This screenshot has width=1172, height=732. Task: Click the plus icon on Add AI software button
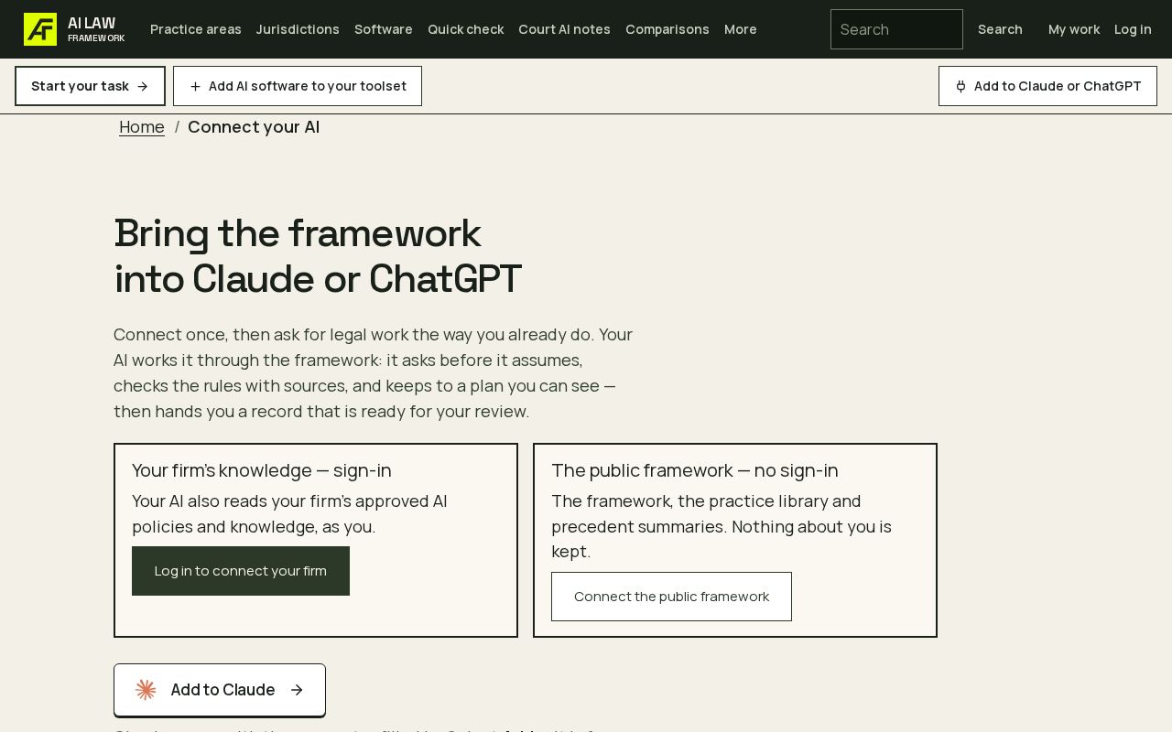[x=195, y=86]
